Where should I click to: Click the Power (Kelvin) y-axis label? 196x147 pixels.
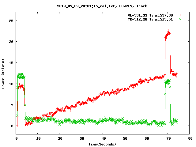point(3,74)
